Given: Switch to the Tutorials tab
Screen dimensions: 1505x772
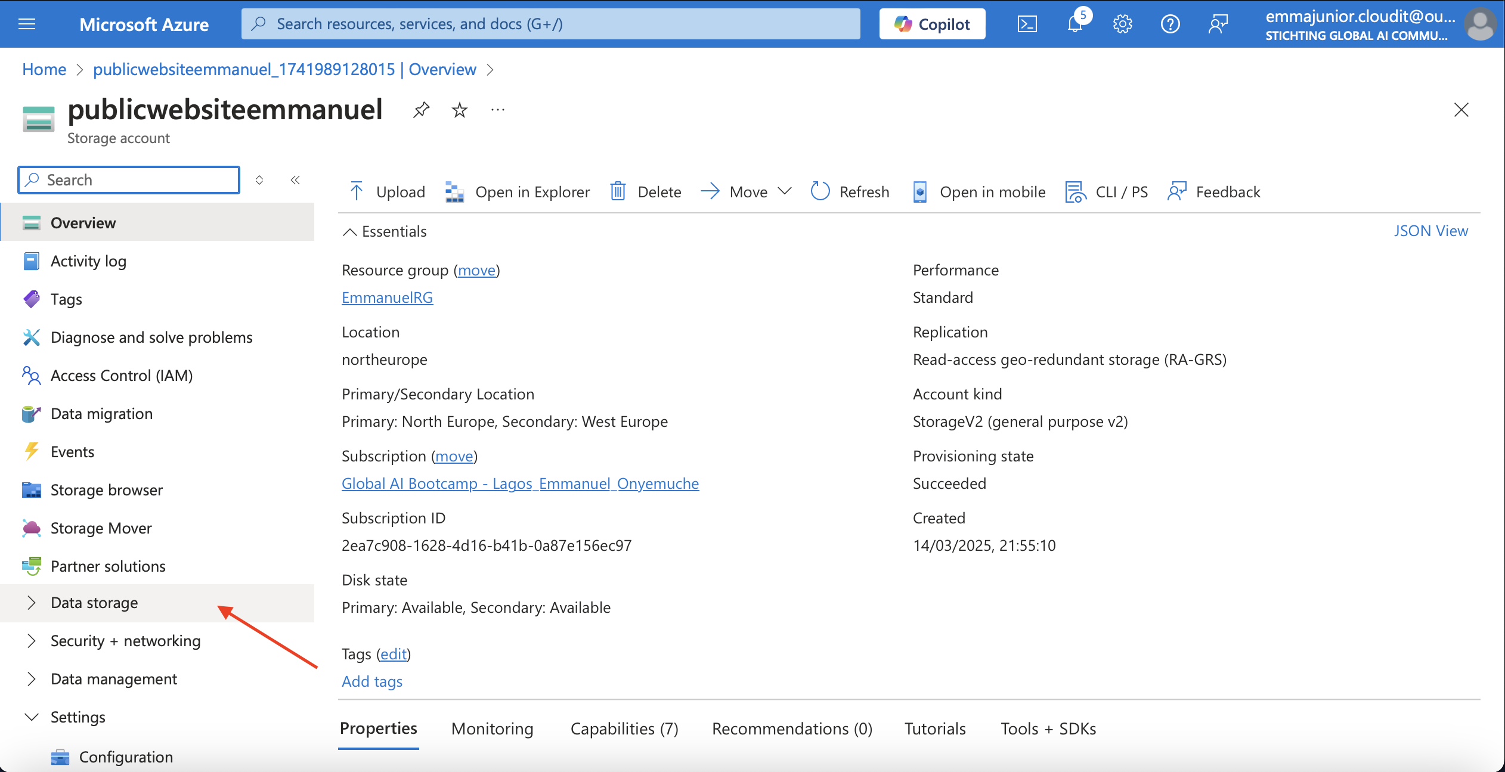Looking at the screenshot, I should (x=935, y=728).
